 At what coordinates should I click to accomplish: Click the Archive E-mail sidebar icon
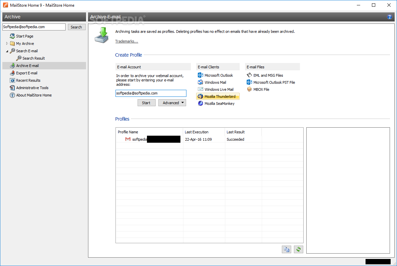point(12,66)
